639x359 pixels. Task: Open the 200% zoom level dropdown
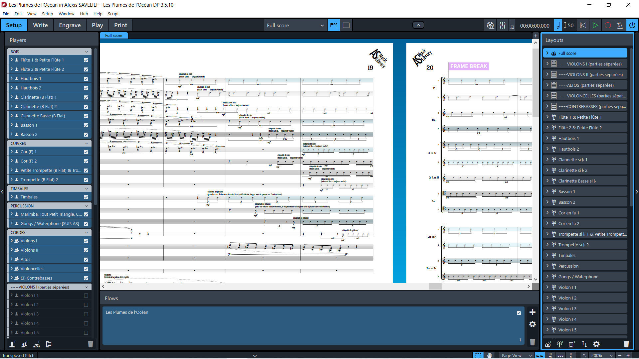[x=602, y=355]
